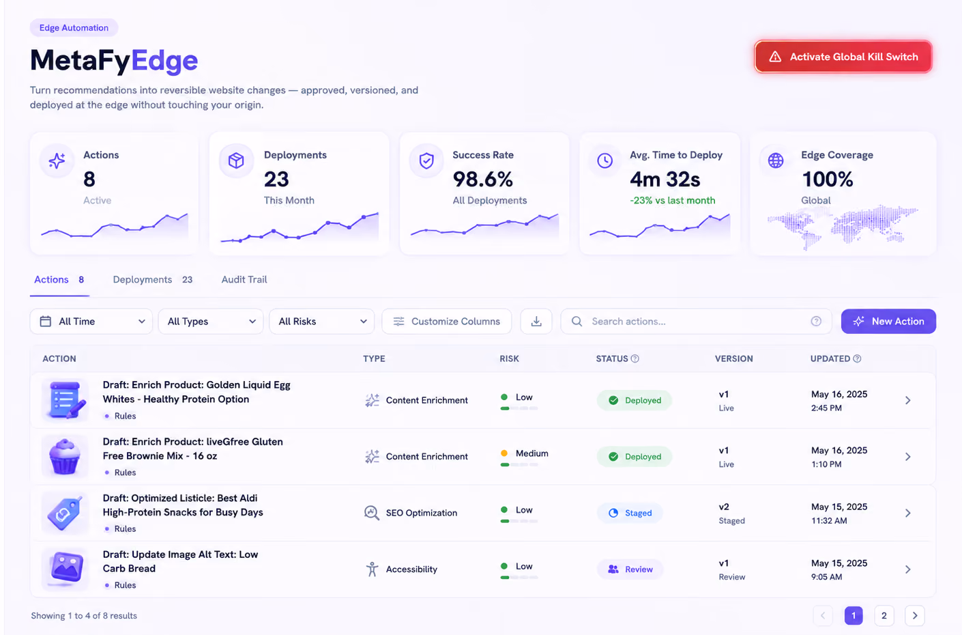Click Content Enrichment icon in Brownie Mix row

pos(372,456)
